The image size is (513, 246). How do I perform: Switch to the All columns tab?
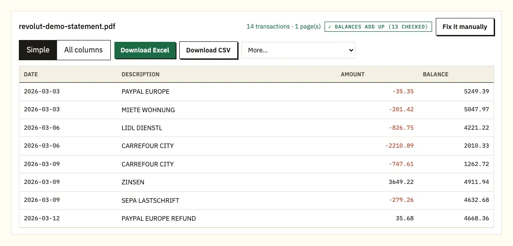[83, 50]
